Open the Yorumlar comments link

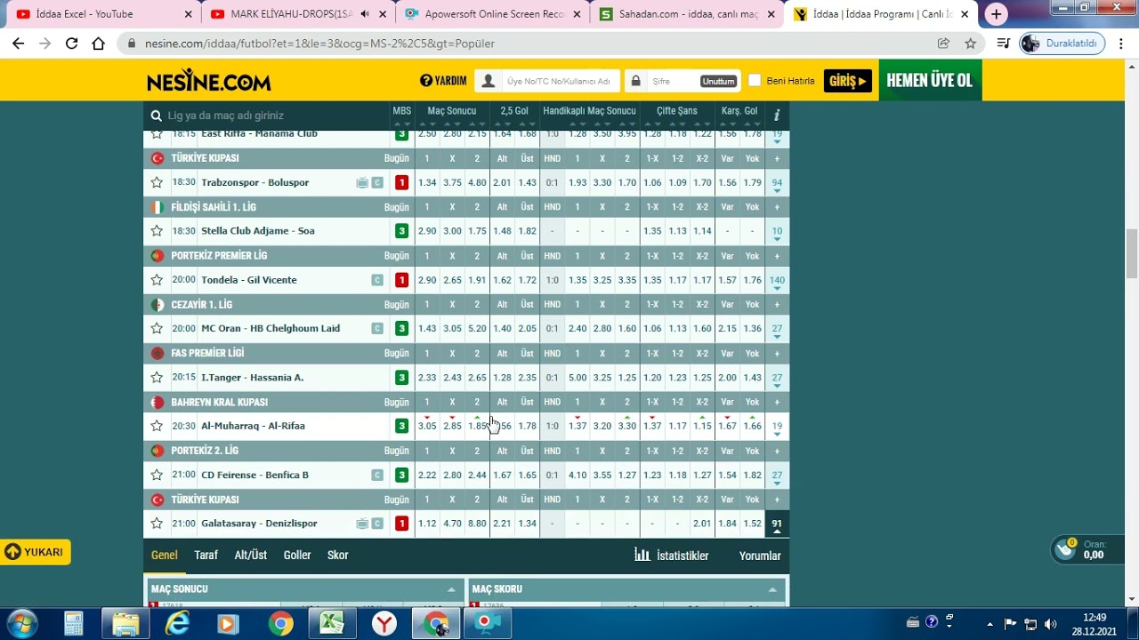click(760, 556)
